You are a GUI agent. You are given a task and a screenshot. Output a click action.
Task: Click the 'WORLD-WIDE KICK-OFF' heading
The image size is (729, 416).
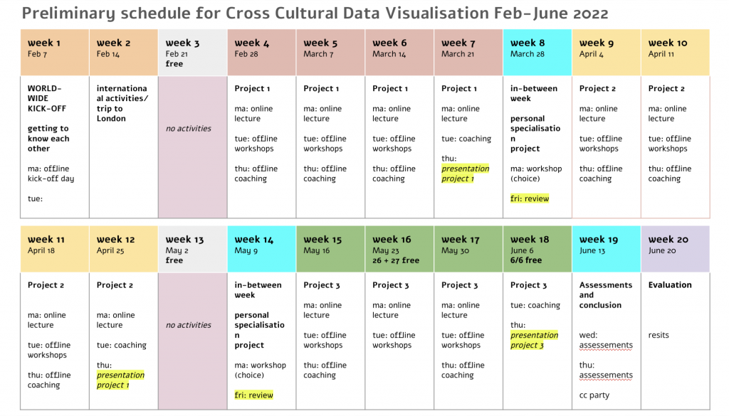pyautogui.click(x=47, y=98)
